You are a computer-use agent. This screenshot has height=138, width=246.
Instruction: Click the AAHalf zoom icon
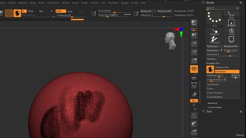coord(194,61)
